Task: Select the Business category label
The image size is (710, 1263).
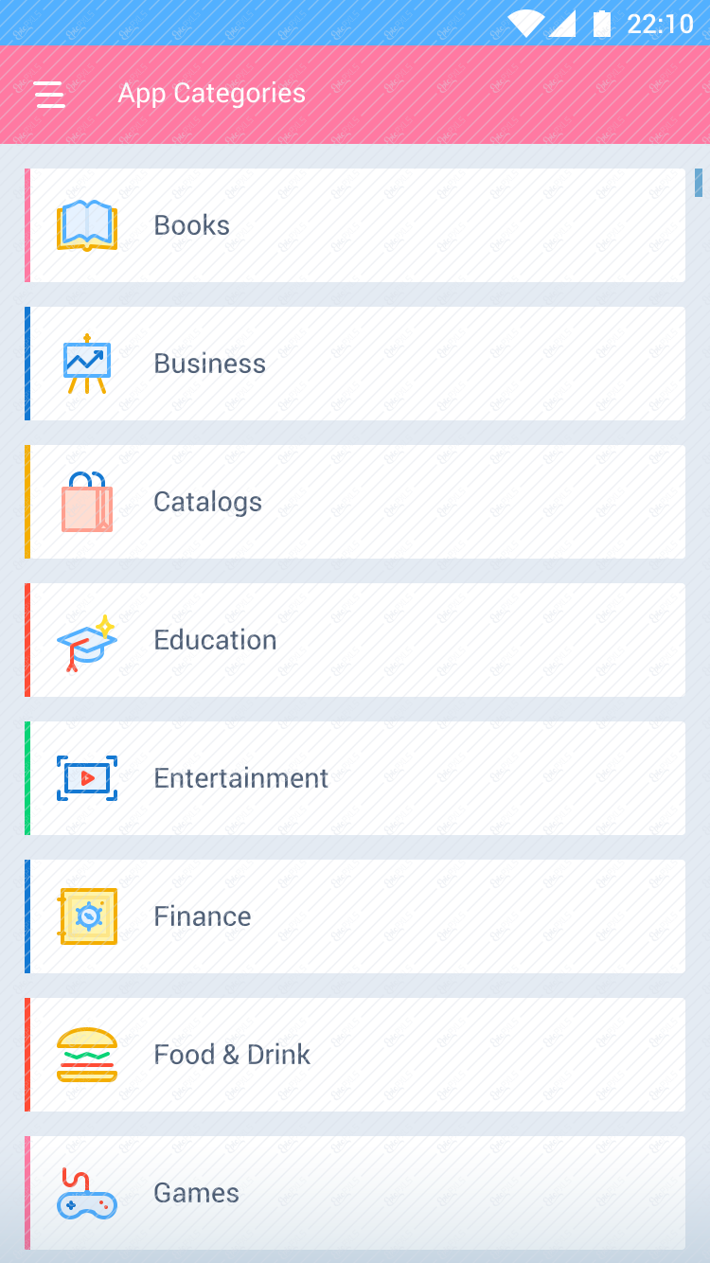Action: pyautogui.click(x=210, y=364)
